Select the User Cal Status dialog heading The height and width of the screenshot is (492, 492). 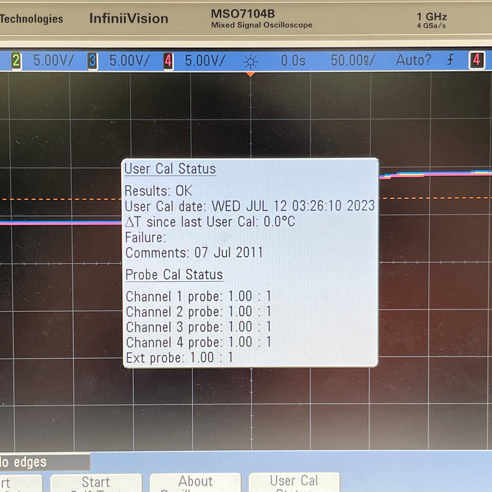(170, 169)
